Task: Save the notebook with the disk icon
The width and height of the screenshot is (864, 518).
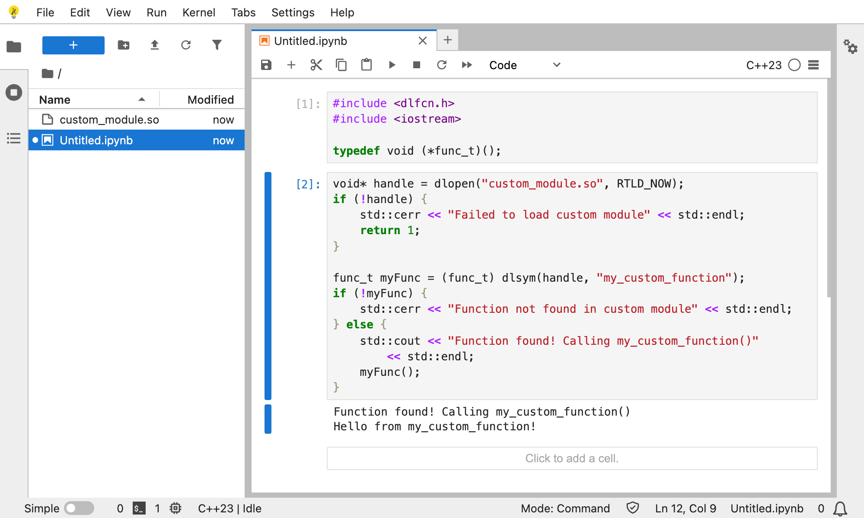Action: click(266, 65)
